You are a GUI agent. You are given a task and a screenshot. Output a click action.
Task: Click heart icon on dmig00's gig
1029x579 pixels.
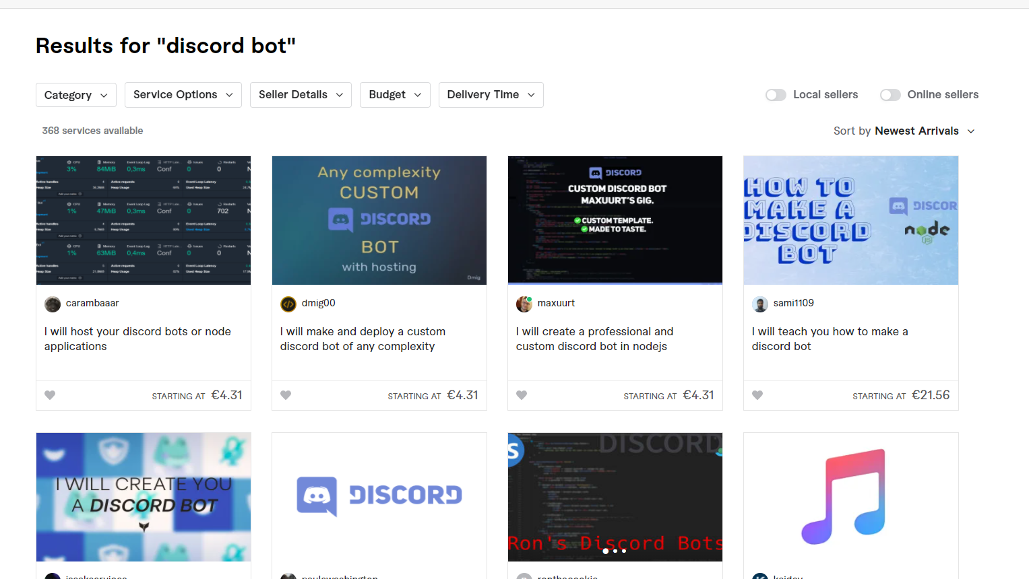[x=286, y=395]
